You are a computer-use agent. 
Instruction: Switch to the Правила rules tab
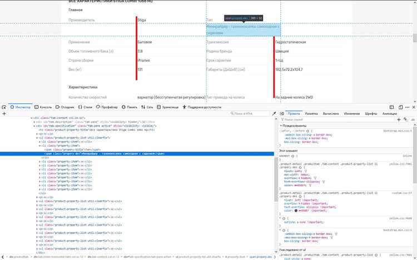pyautogui.click(x=294, y=113)
